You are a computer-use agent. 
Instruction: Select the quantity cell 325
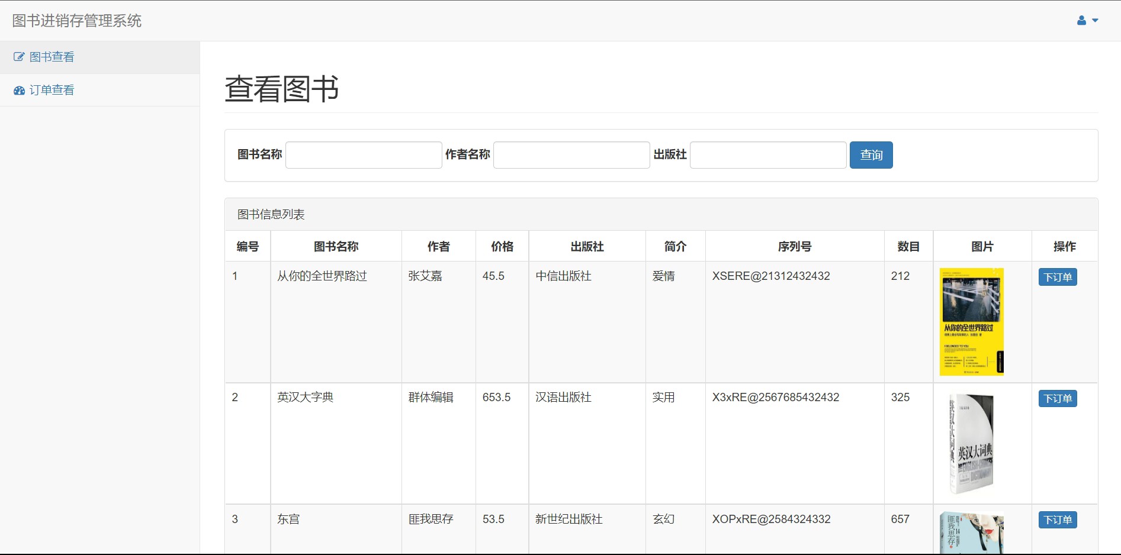(900, 397)
